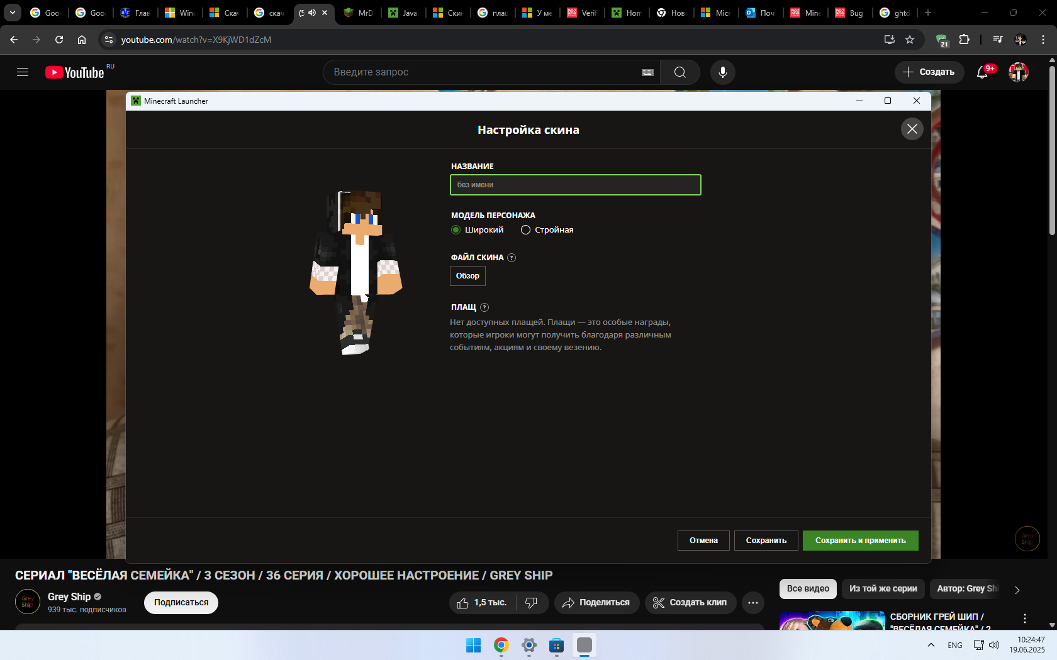Open the Создать create button
This screenshot has height=660, width=1057.
click(x=929, y=72)
